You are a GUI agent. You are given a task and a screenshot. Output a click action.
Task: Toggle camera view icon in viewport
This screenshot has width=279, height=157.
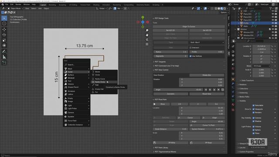147,40
